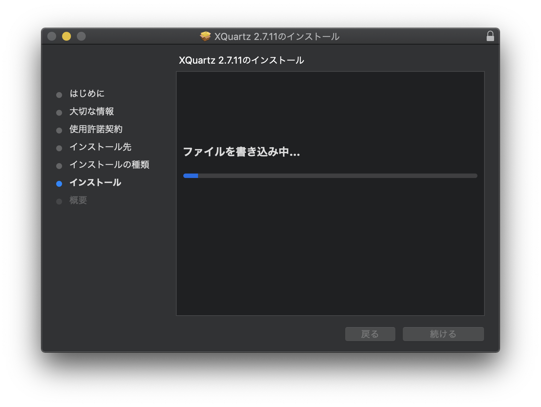Select the はじめに step in the sidebar

(87, 94)
